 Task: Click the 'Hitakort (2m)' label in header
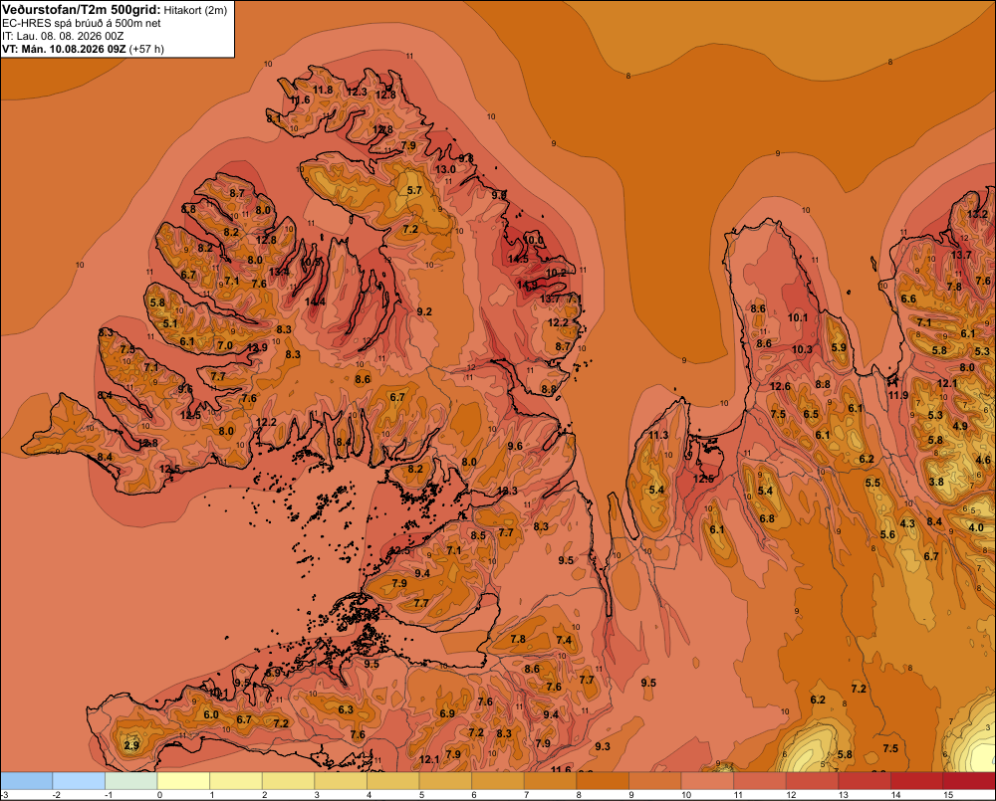(x=195, y=10)
